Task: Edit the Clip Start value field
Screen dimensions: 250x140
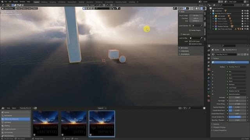Action: (x=196, y=18)
